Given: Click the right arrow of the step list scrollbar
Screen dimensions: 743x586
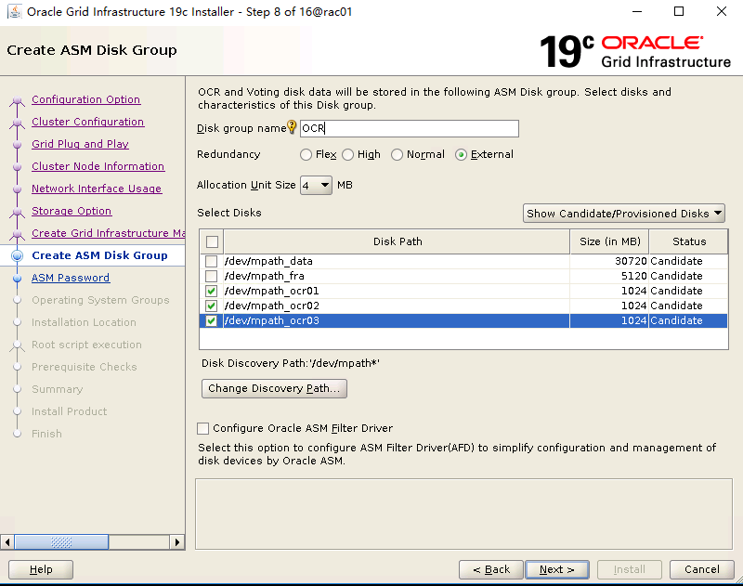Looking at the screenshot, I should tap(177, 542).
